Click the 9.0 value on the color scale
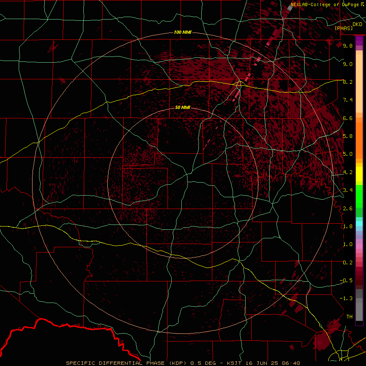Image resolution: width=366 pixels, height=366 pixels. coord(348,64)
